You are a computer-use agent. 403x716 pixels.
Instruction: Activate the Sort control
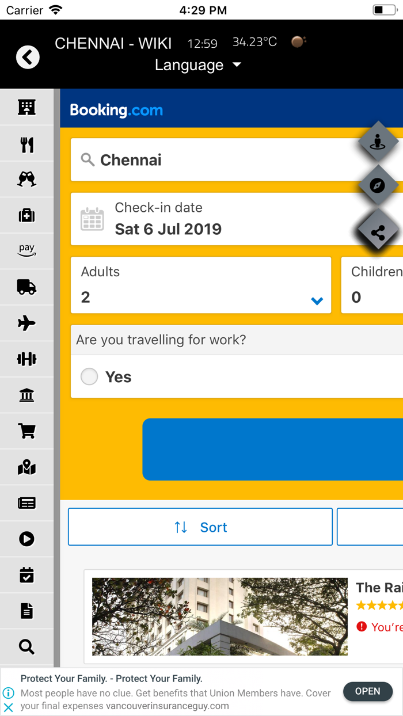click(x=200, y=527)
